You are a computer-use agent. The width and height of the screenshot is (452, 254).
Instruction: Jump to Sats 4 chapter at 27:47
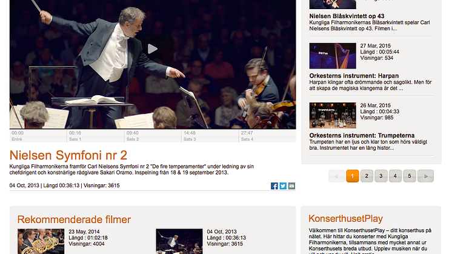point(268,136)
